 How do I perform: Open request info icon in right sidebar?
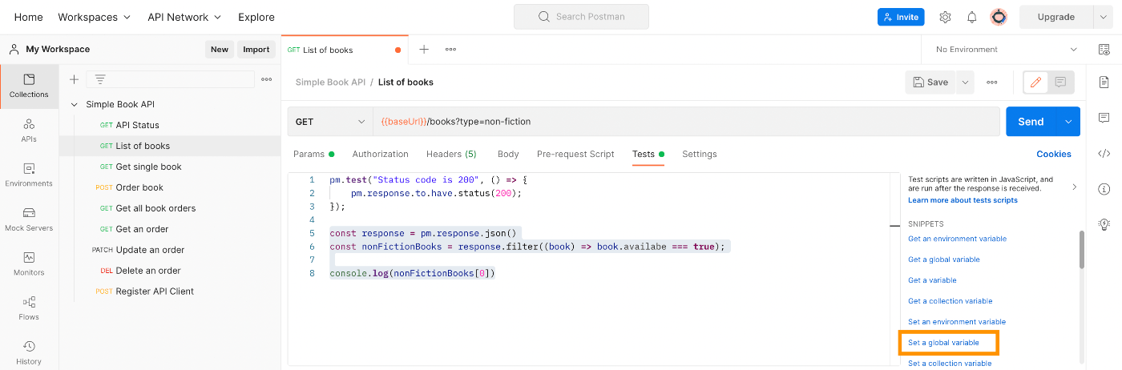pos(1104,189)
